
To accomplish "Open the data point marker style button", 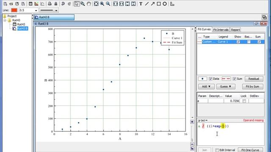I will pos(202,79).
